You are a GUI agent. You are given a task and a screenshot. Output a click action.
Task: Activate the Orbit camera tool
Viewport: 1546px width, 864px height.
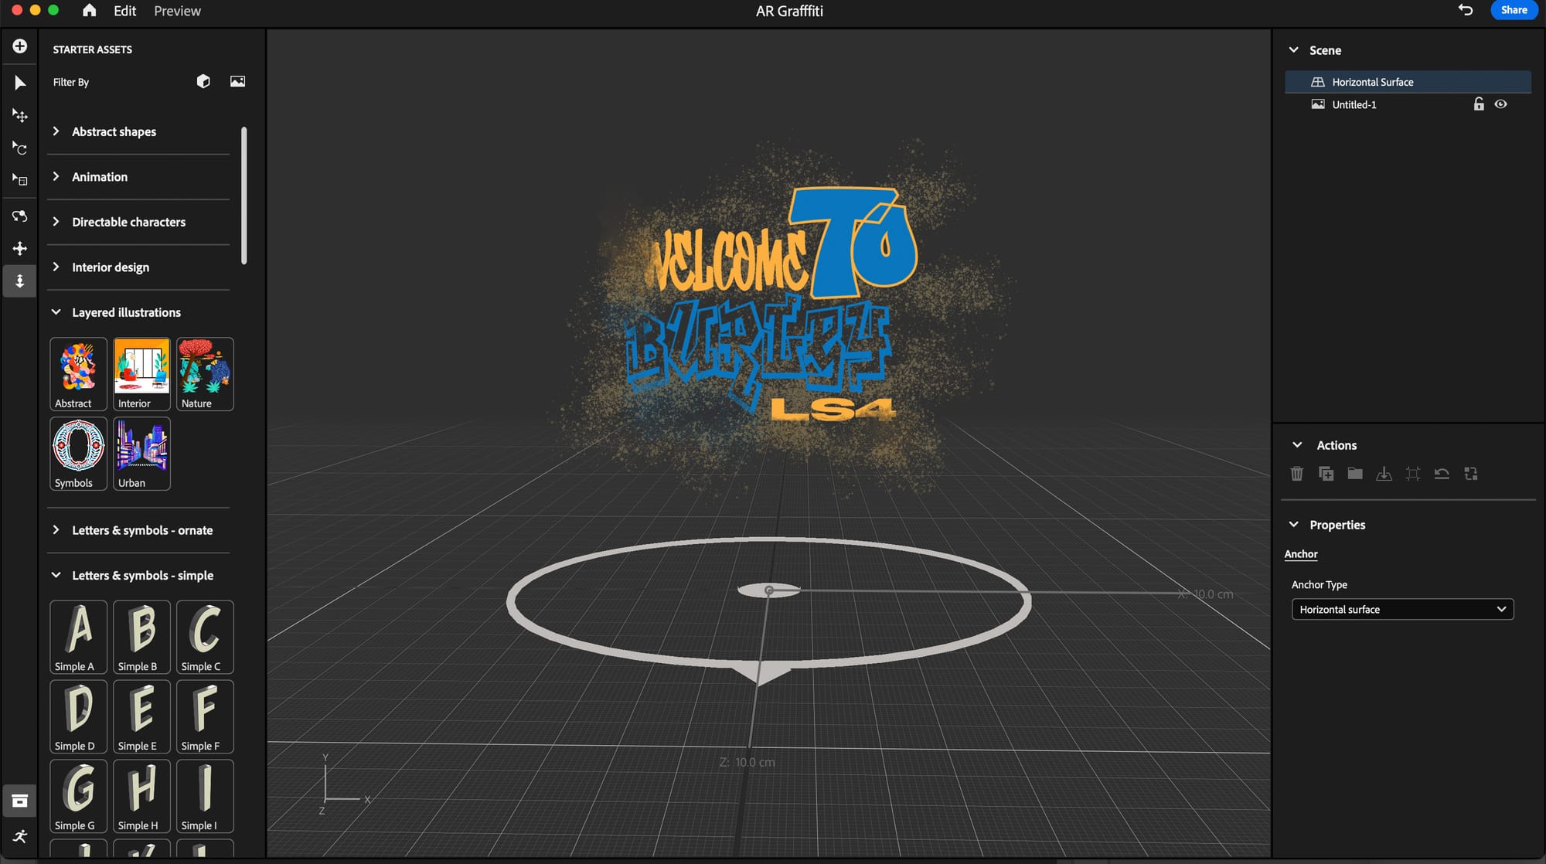tap(20, 216)
